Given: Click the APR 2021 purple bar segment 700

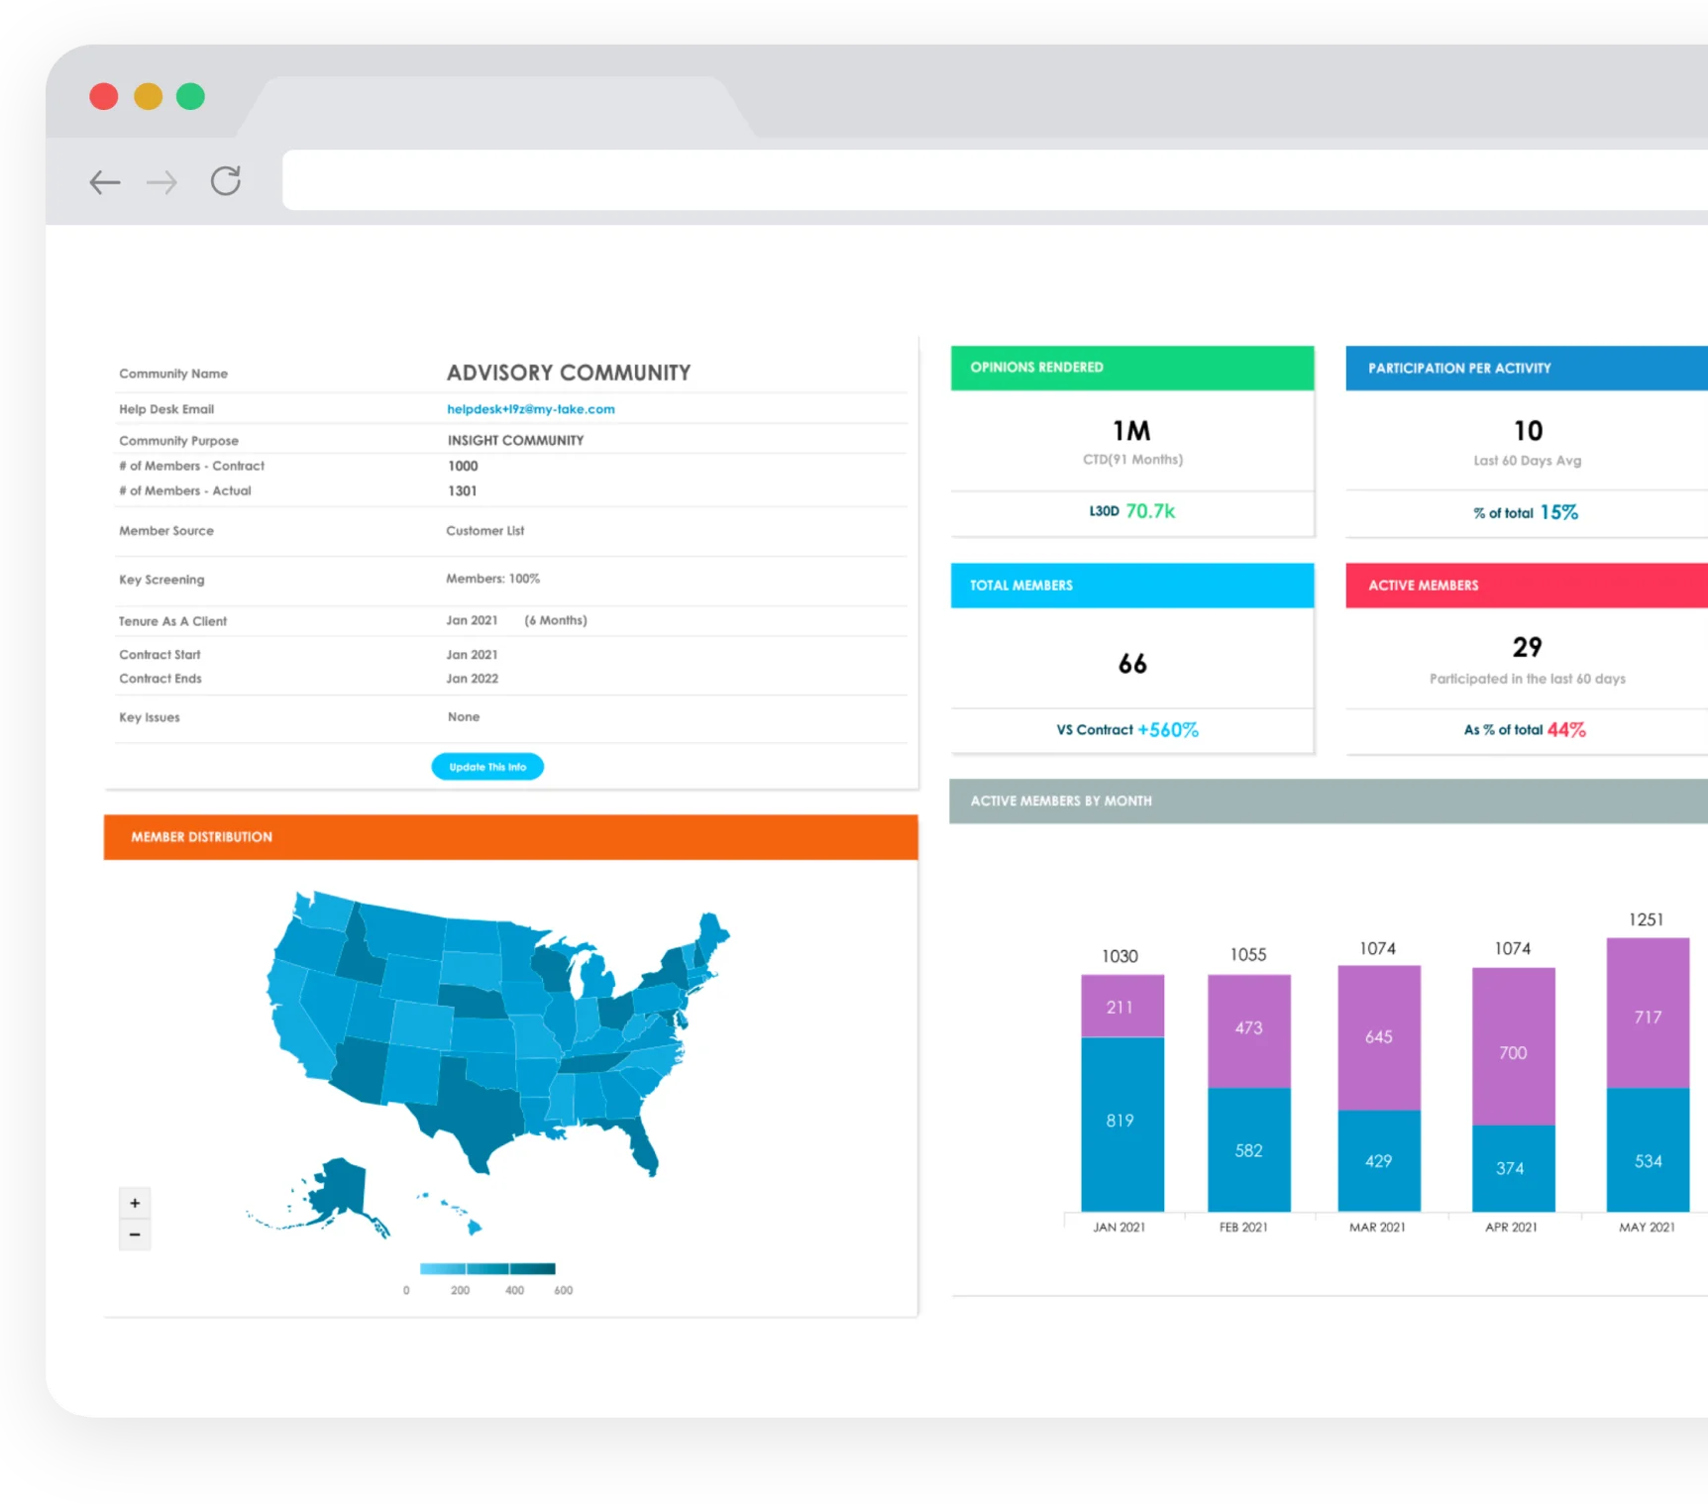Looking at the screenshot, I should [1514, 1046].
